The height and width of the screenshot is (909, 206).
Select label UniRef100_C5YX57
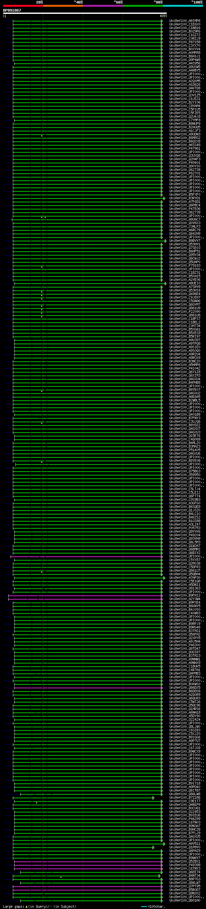(x=185, y=560)
